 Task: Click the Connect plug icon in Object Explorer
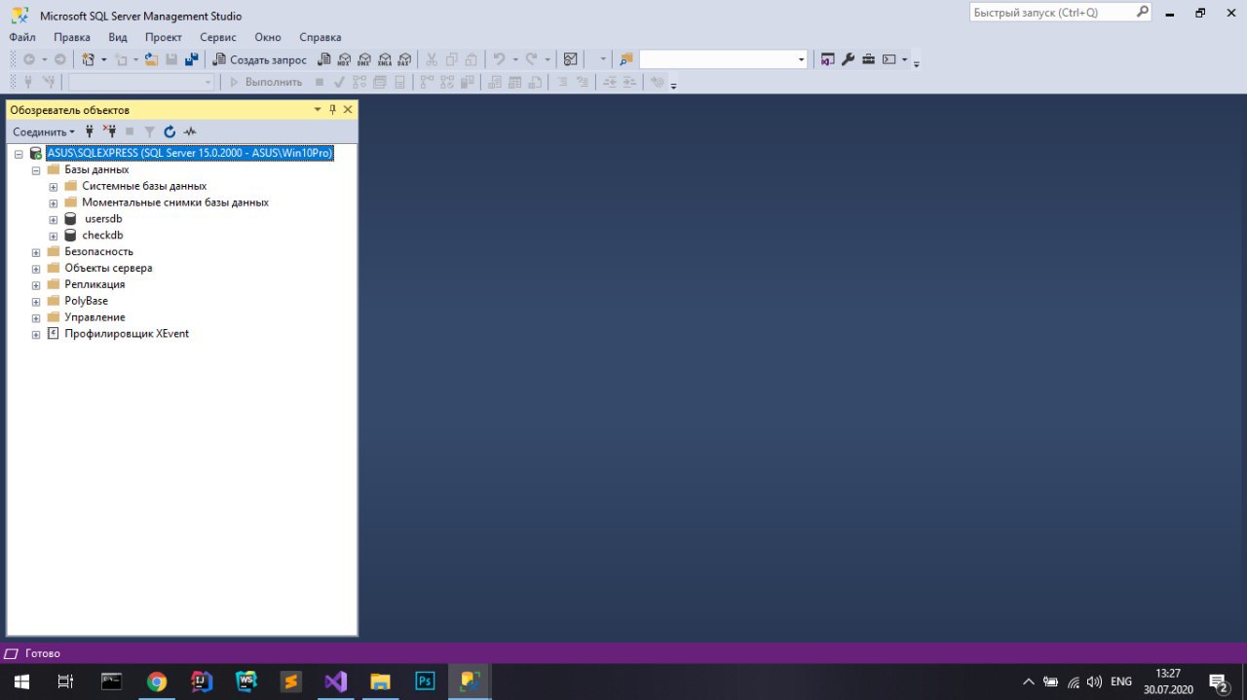tap(90, 131)
